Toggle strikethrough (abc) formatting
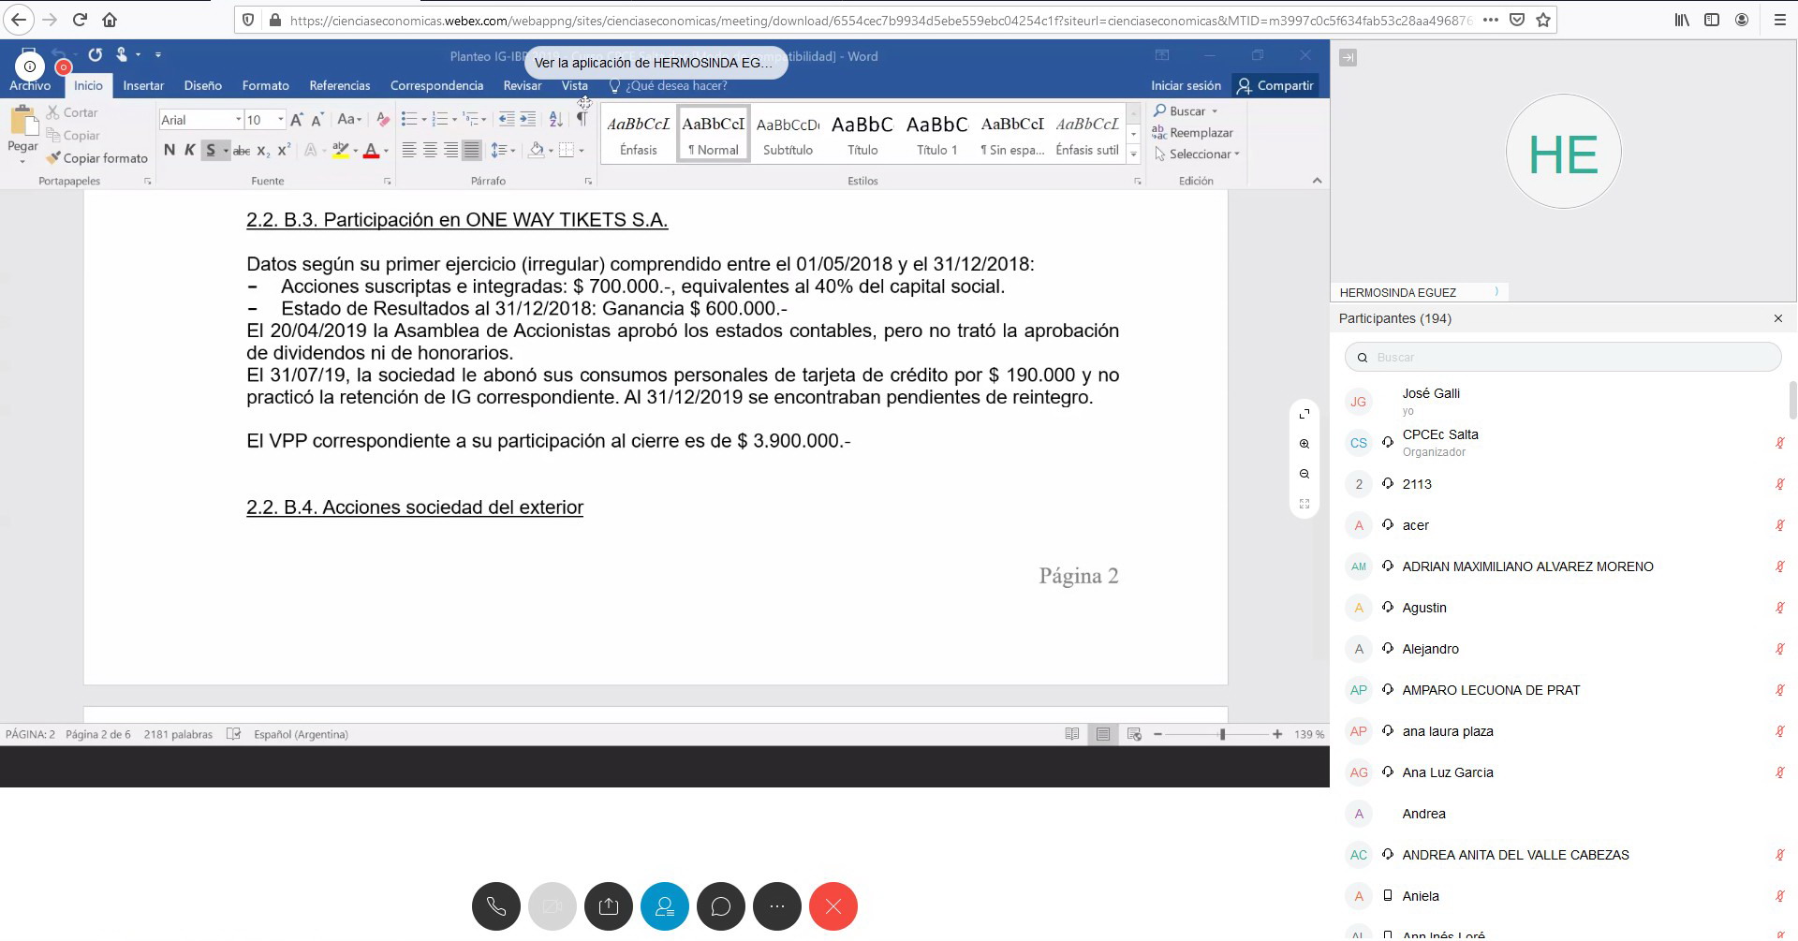The width and height of the screenshot is (1798, 941). (242, 151)
